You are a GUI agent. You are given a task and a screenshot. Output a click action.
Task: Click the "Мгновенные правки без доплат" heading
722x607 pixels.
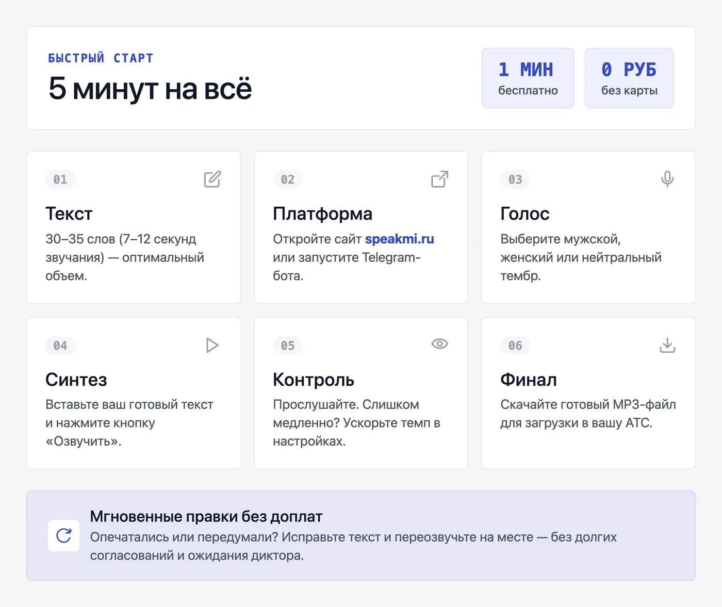click(206, 516)
